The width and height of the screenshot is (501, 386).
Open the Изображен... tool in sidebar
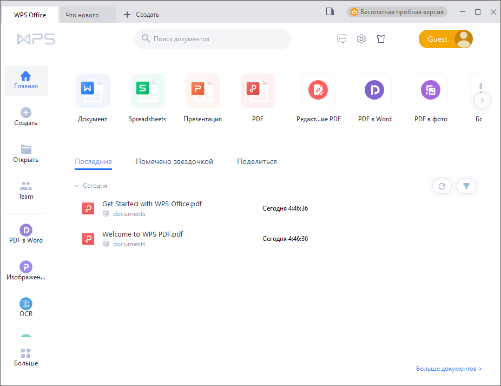coord(26,271)
